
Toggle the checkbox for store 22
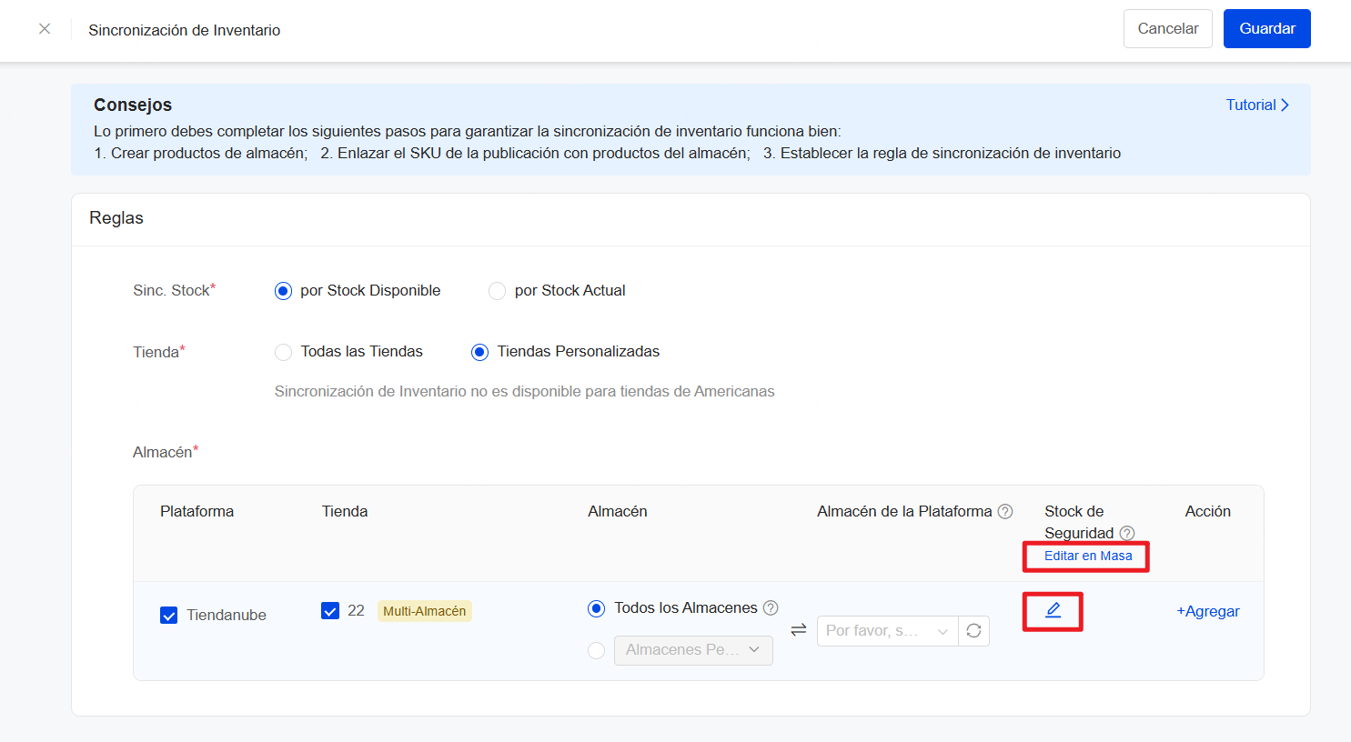(x=329, y=611)
